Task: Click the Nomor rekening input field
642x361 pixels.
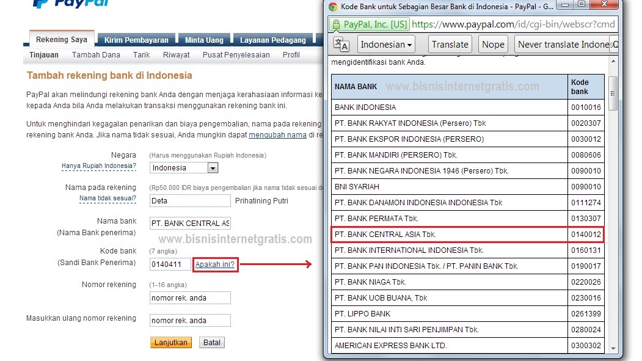Action: 190,298
